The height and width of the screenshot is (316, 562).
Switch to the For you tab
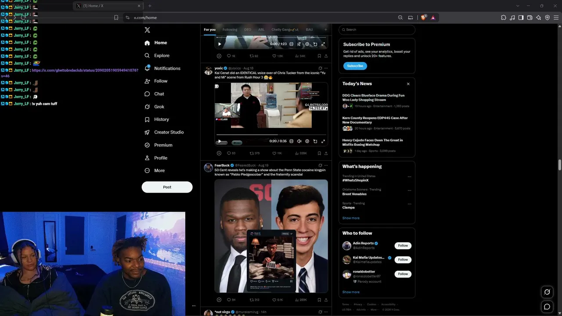point(209,30)
